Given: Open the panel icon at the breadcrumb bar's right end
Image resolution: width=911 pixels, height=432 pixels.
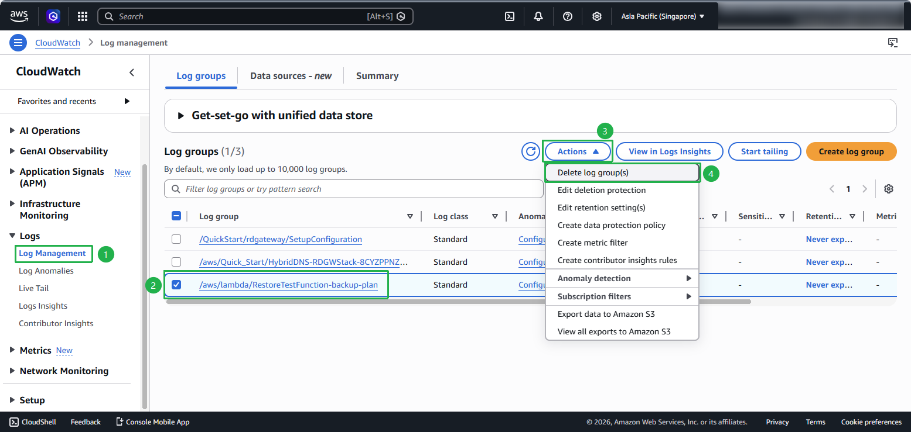Looking at the screenshot, I should click(893, 42).
